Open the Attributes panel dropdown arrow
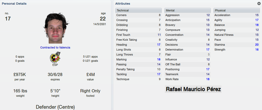The height and width of the screenshot is (110, 262). [259, 4]
